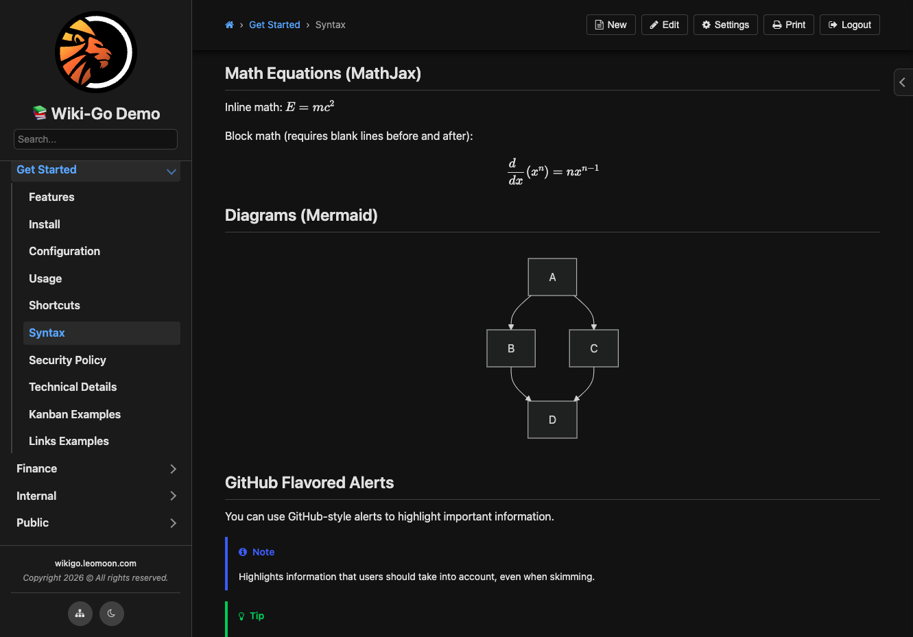Screen dimensions: 913x637
Task: Click the "GitHub Flavored Alerts" heading
Action: click(309, 483)
